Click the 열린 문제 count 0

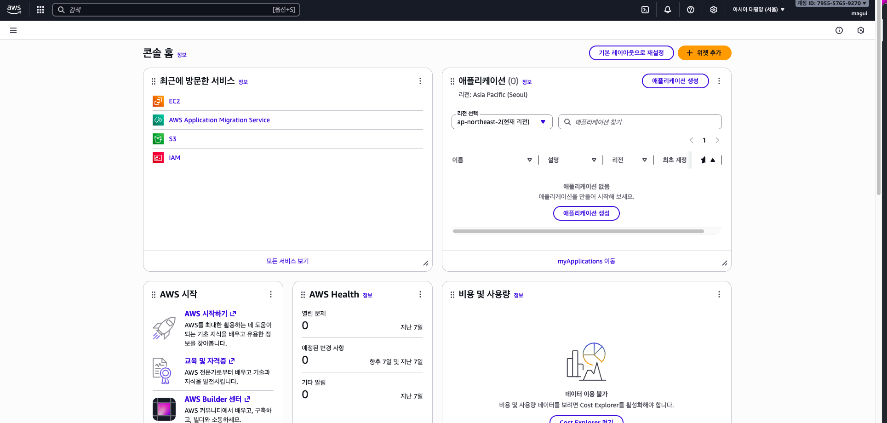(305, 326)
